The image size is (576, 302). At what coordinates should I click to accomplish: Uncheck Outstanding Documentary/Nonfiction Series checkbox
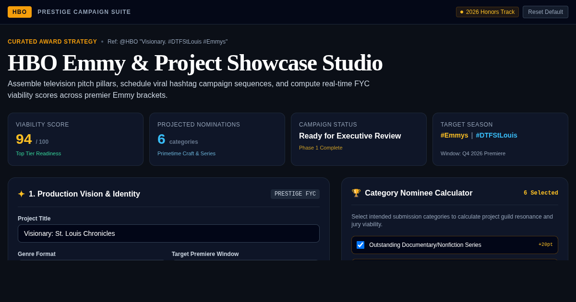360,245
